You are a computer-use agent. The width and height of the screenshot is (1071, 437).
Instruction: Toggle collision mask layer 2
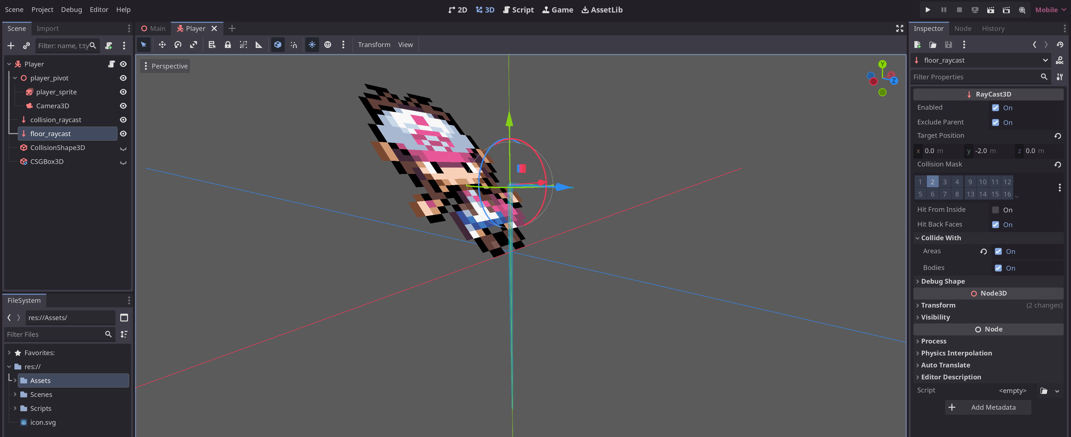[932, 182]
